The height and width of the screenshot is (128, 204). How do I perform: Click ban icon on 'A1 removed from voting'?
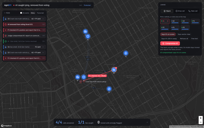[6, 24]
